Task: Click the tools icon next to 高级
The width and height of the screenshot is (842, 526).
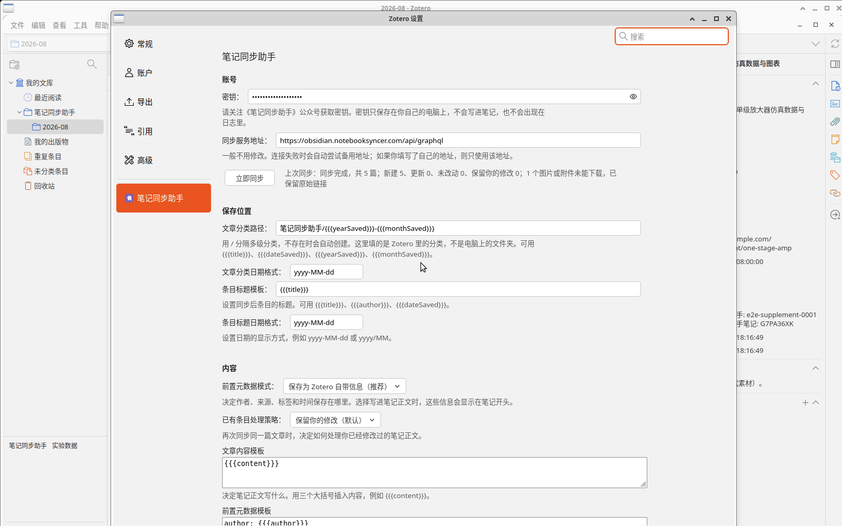Action: click(129, 160)
